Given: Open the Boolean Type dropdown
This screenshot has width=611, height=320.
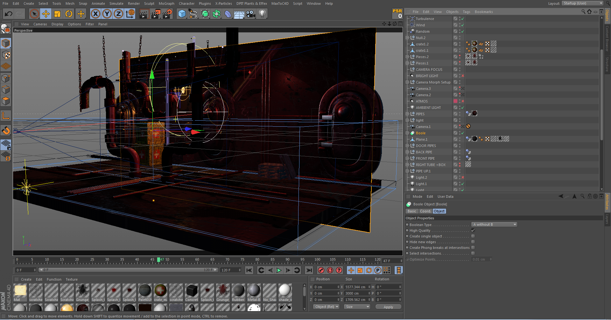Looking at the screenshot, I should coord(495,225).
